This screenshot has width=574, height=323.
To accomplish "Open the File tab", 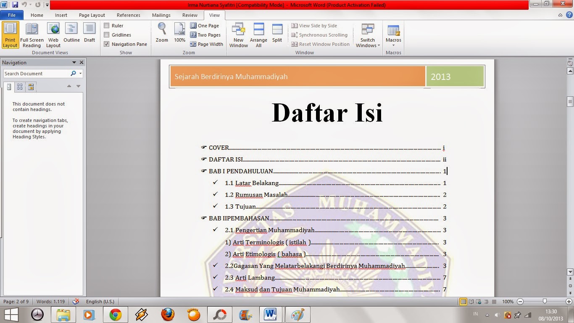I will [12, 15].
